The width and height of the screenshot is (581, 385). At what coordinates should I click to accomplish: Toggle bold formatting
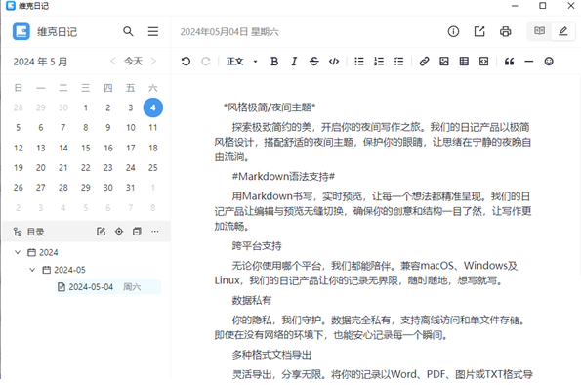coord(274,62)
